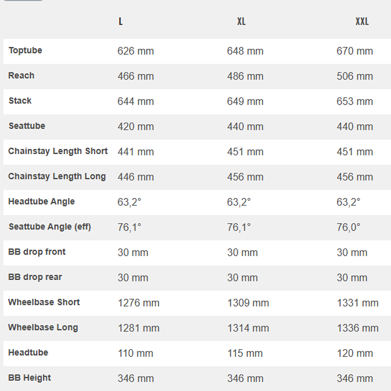The image size is (391, 391).
Task: Click the Stack row label
Action: [x=20, y=101]
